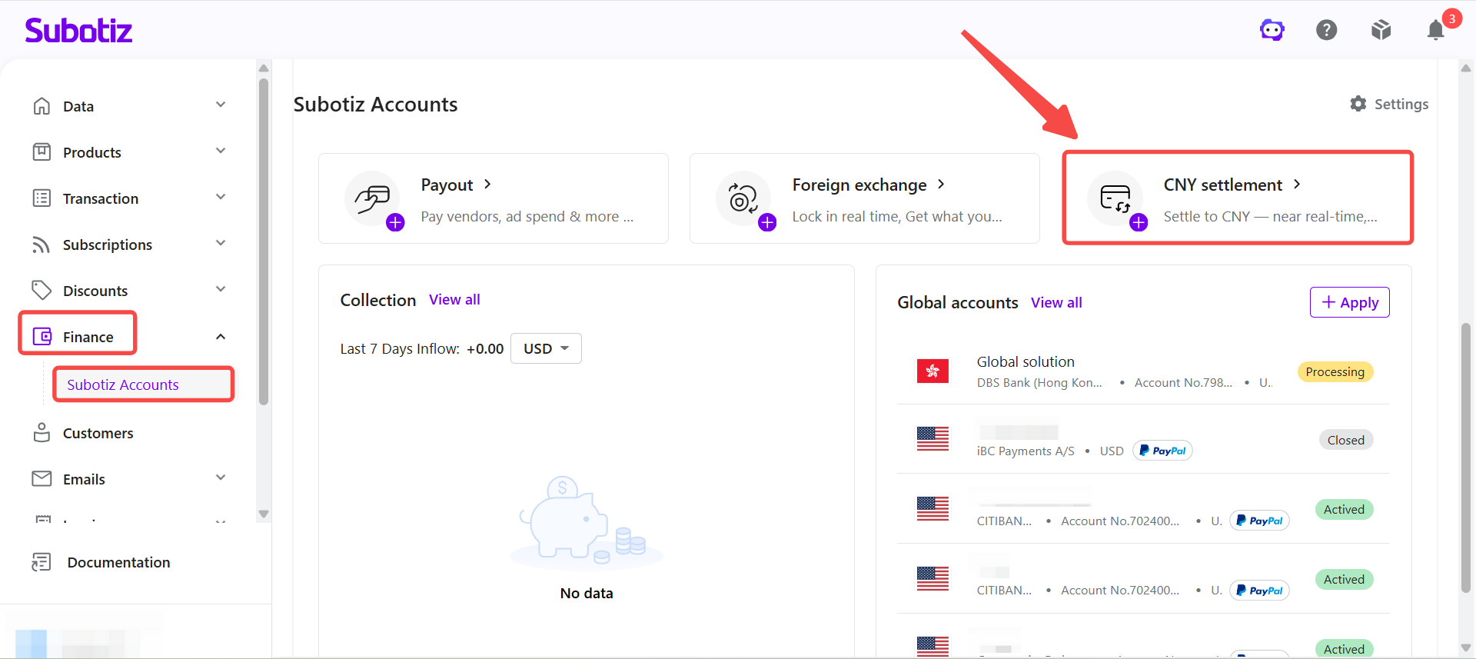Click the Discounts tag icon

pyautogui.click(x=42, y=290)
